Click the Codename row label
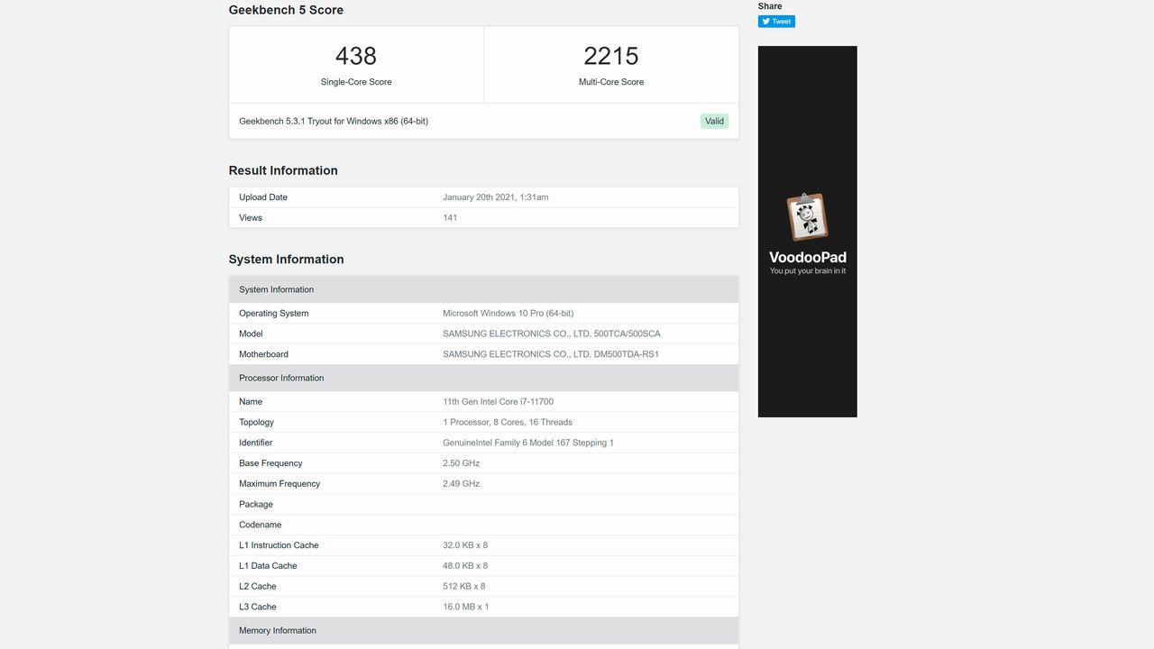The height and width of the screenshot is (649, 1154). [261, 526]
